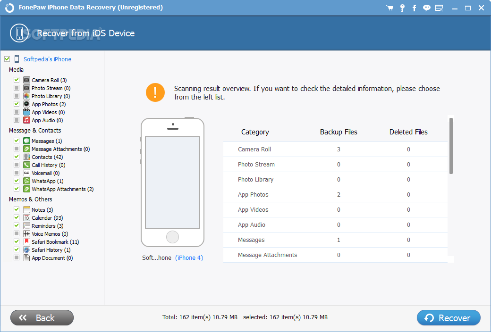Select the WhatsApp Attachments icon

[x=26, y=189]
